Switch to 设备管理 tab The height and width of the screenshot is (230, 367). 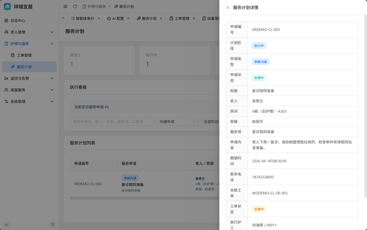pyautogui.click(x=211, y=18)
